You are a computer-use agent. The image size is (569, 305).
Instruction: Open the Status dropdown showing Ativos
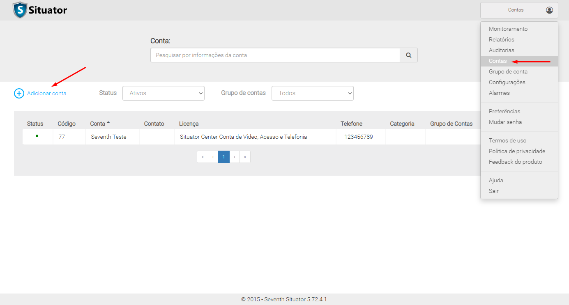[x=163, y=93]
